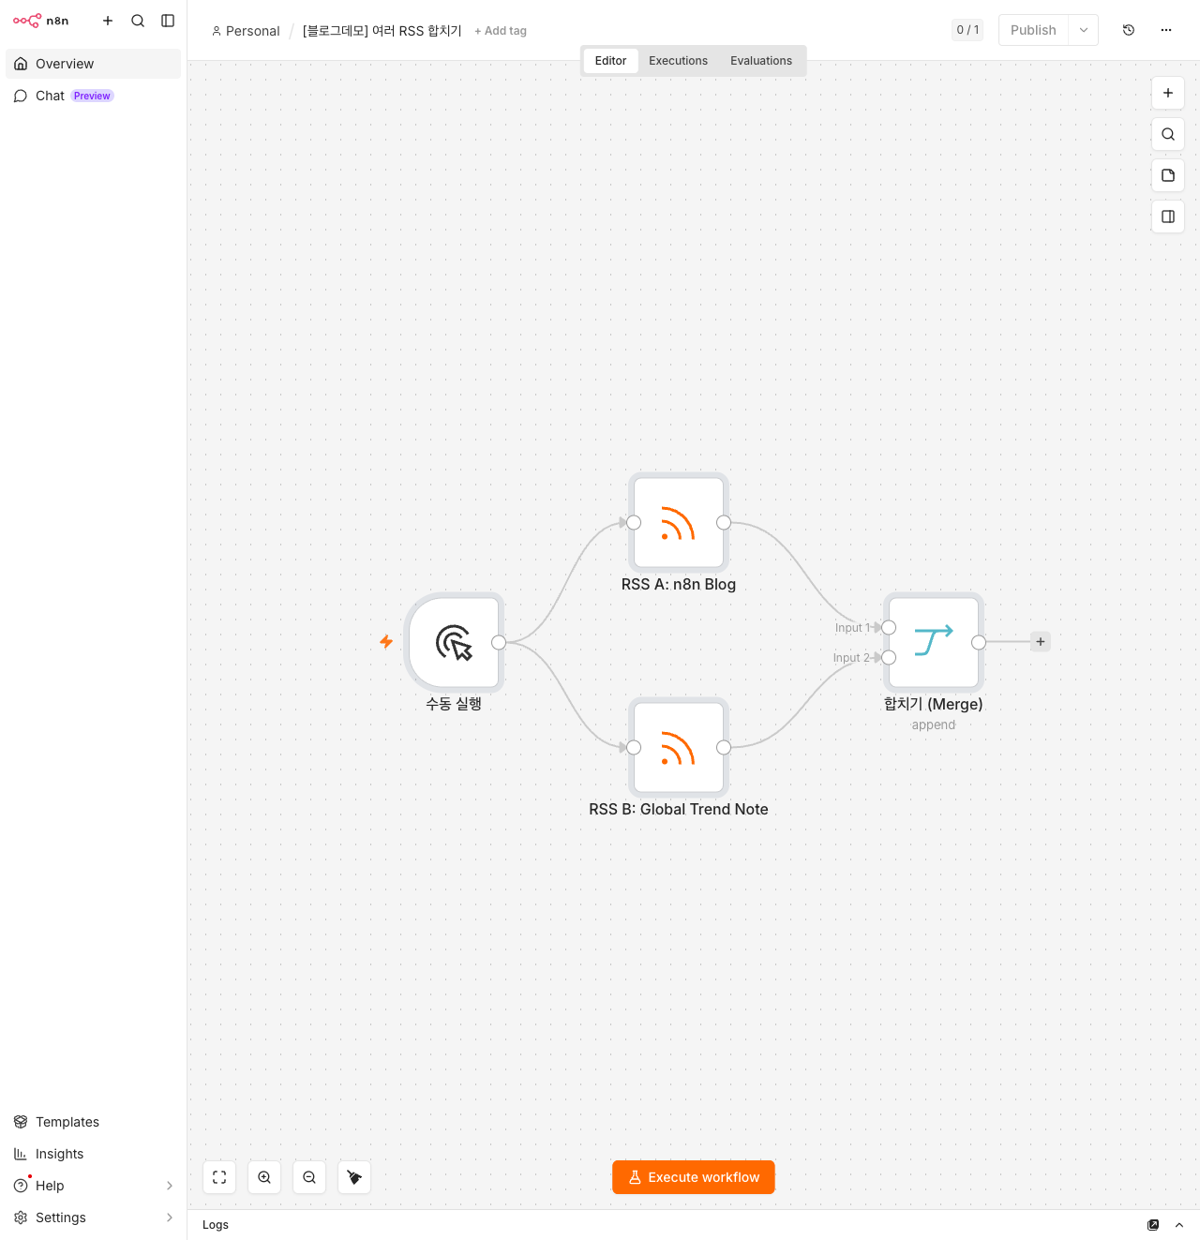Click the Add tag link
The height and width of the screenshot is (1240, 1200).
click(x=501, y=31)
